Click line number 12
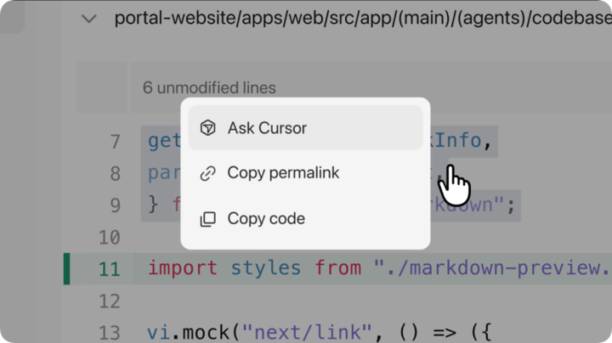612x343 pixels. (x=110, y=301)
